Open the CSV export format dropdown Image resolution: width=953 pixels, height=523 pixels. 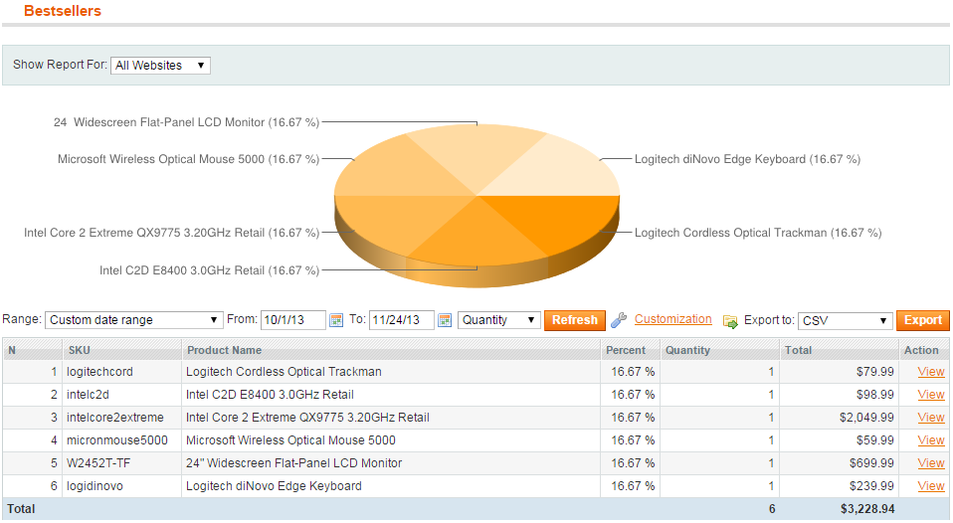[845, 321]
